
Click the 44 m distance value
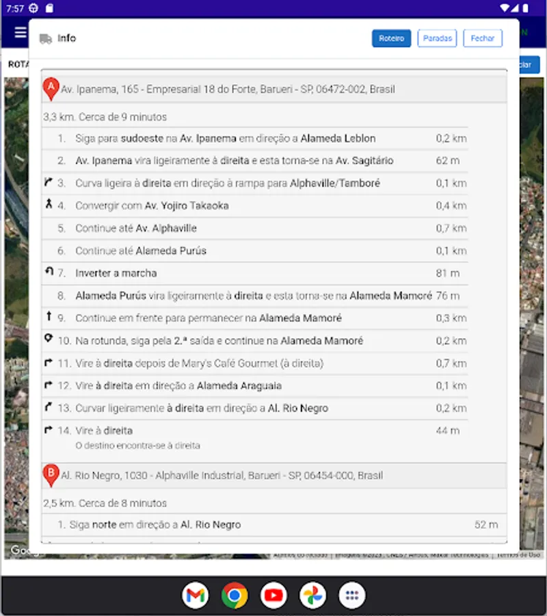(447, 431)
